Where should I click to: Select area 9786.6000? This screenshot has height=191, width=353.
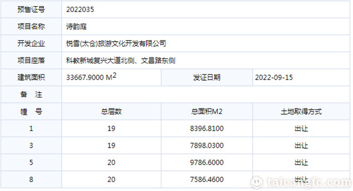point(207,162)
